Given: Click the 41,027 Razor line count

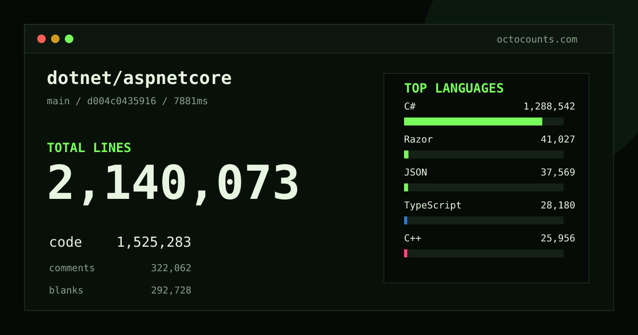Looking at the screenshot, I should [x=558, y=139].
